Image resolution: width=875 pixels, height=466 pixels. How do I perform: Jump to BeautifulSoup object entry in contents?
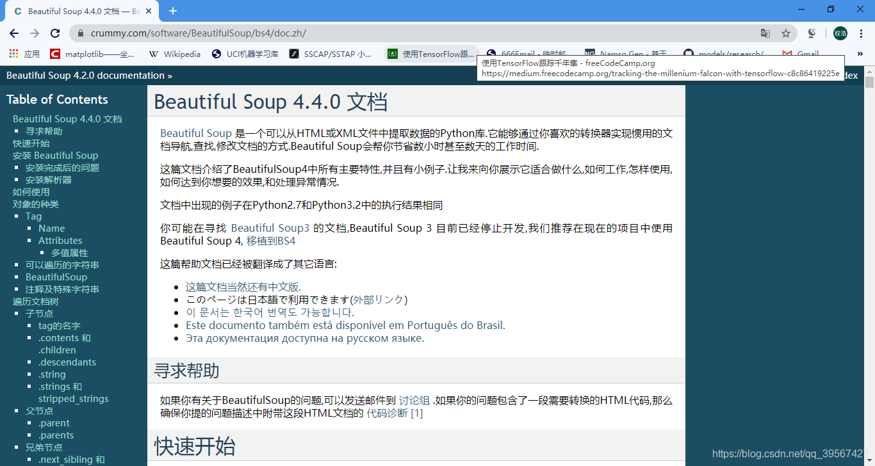[56, 277]
